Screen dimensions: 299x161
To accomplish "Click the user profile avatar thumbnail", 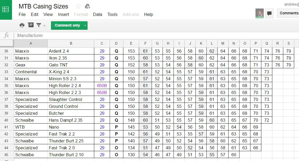I will [259, 13].
